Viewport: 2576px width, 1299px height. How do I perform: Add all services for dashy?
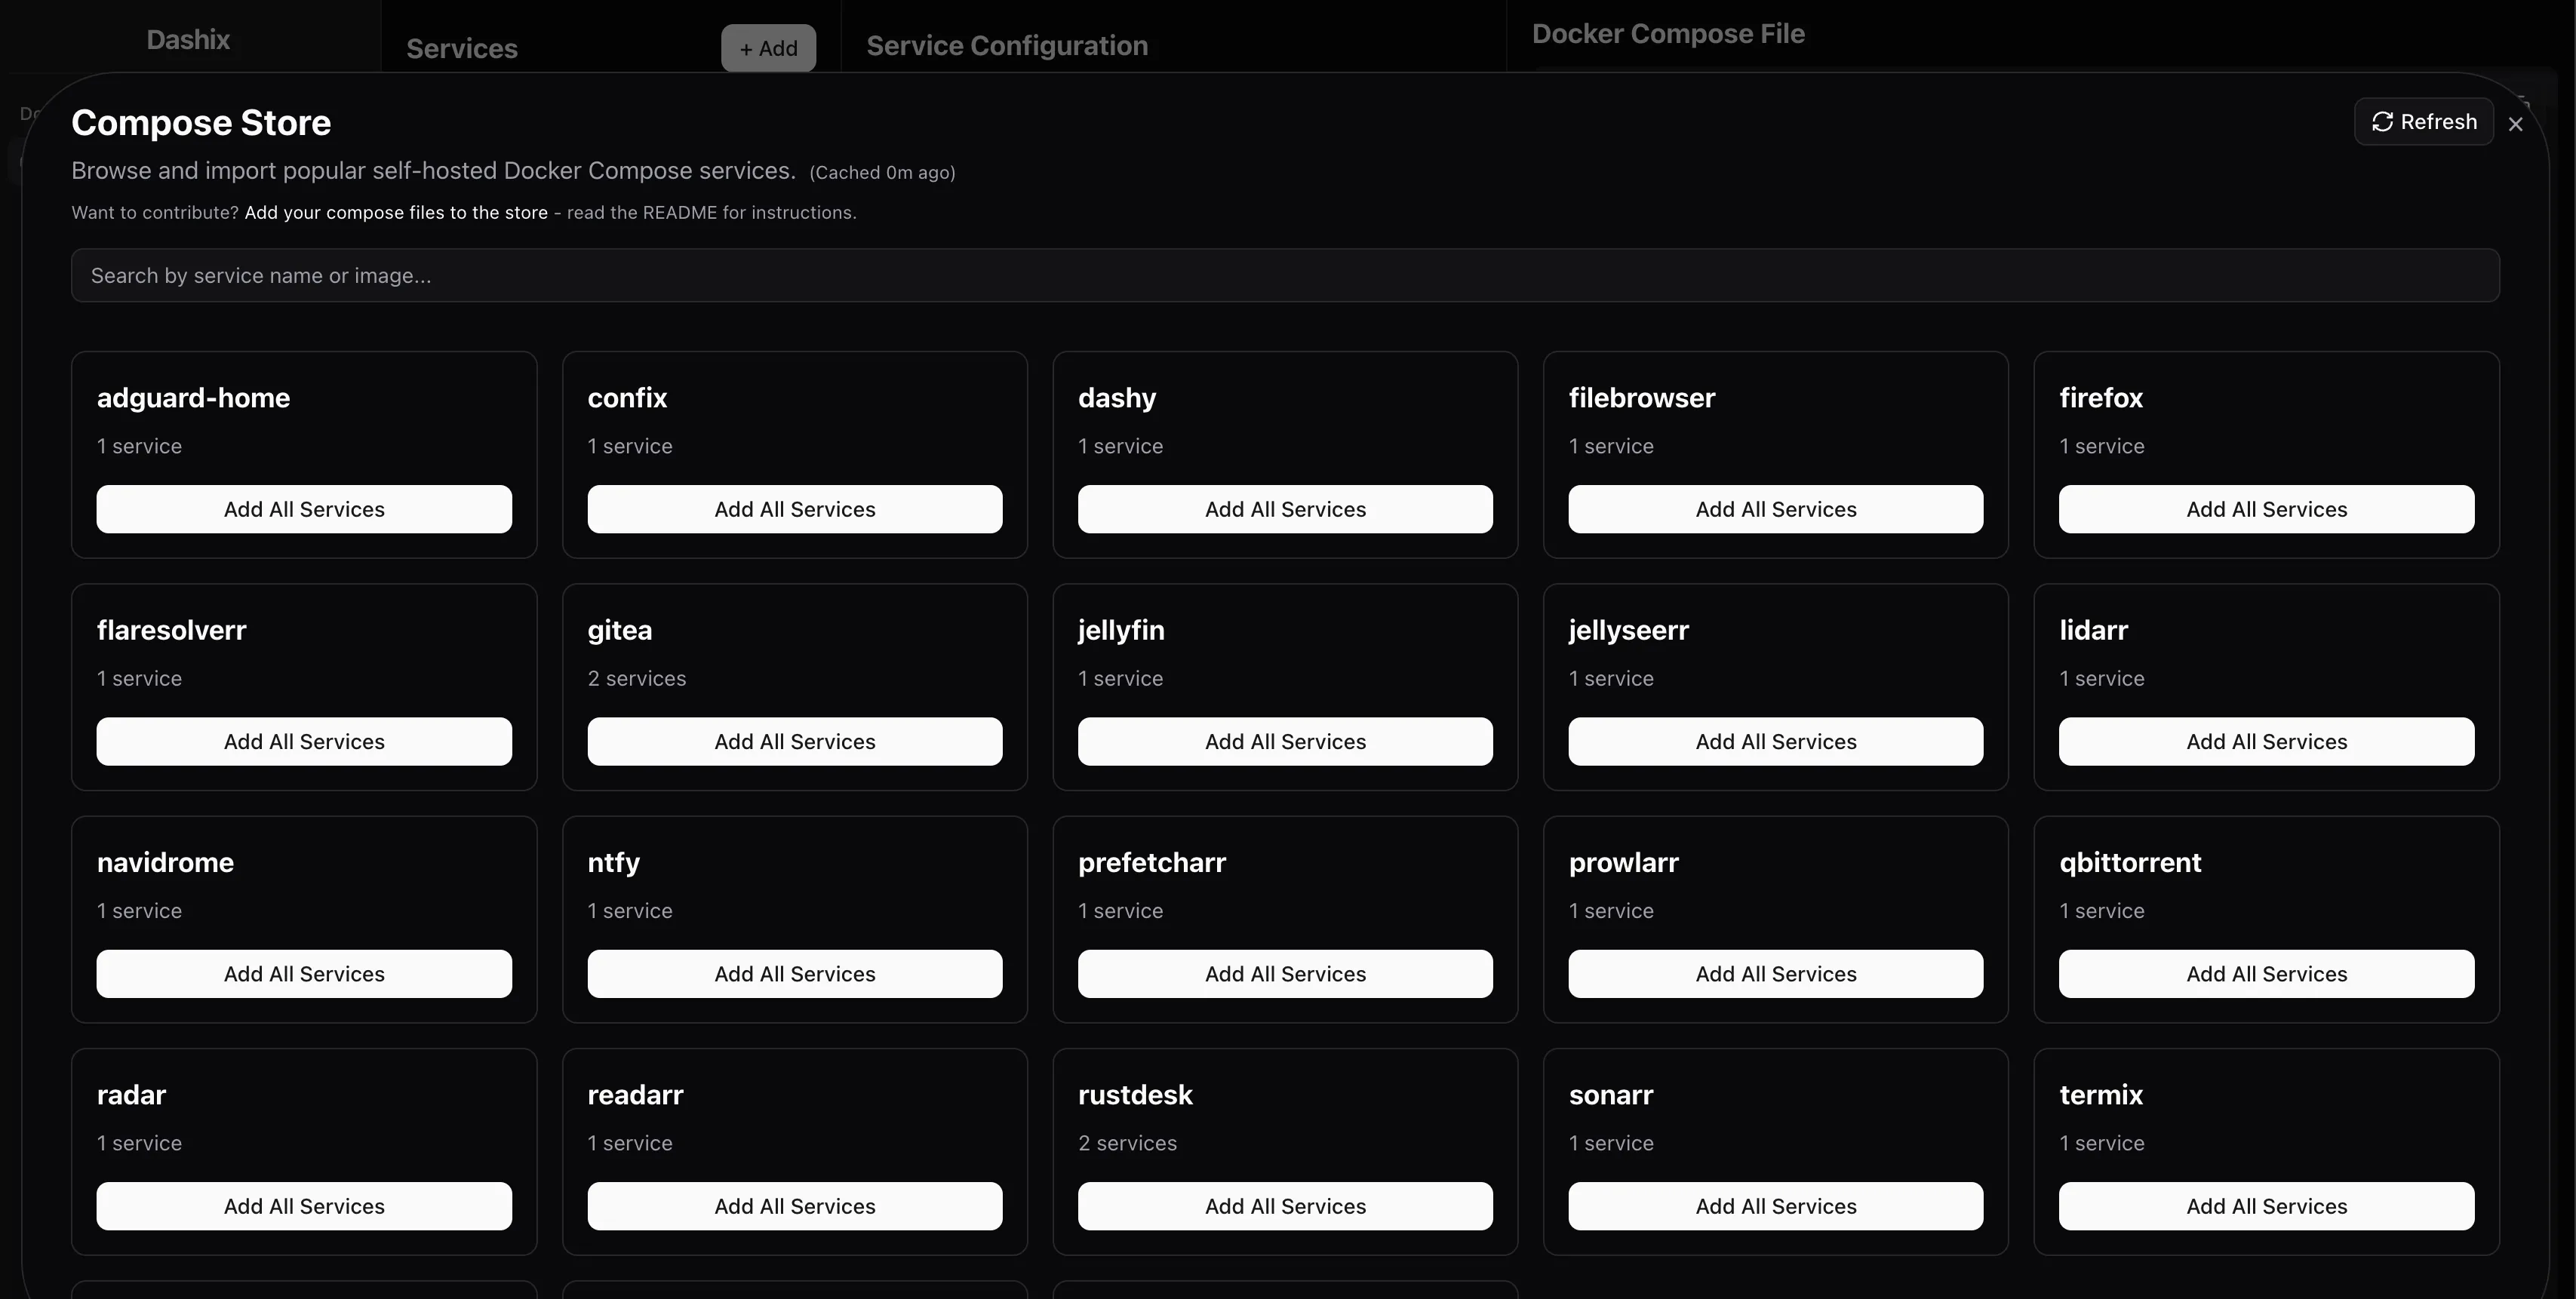pos(1285,509)
